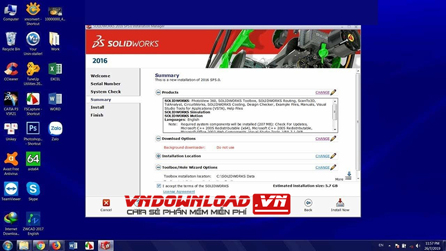446x251 pixels.
Task: Open the Work folder icon
Action: point(55,41)
